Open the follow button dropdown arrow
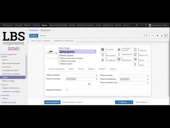This screenshot has height=128, width=170. point(131,102)
